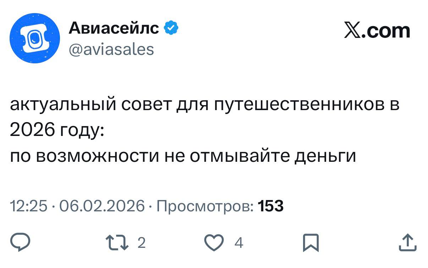Click the text line 2026 году:
This screenshot has height=268, width=428.
coord(56,131)
